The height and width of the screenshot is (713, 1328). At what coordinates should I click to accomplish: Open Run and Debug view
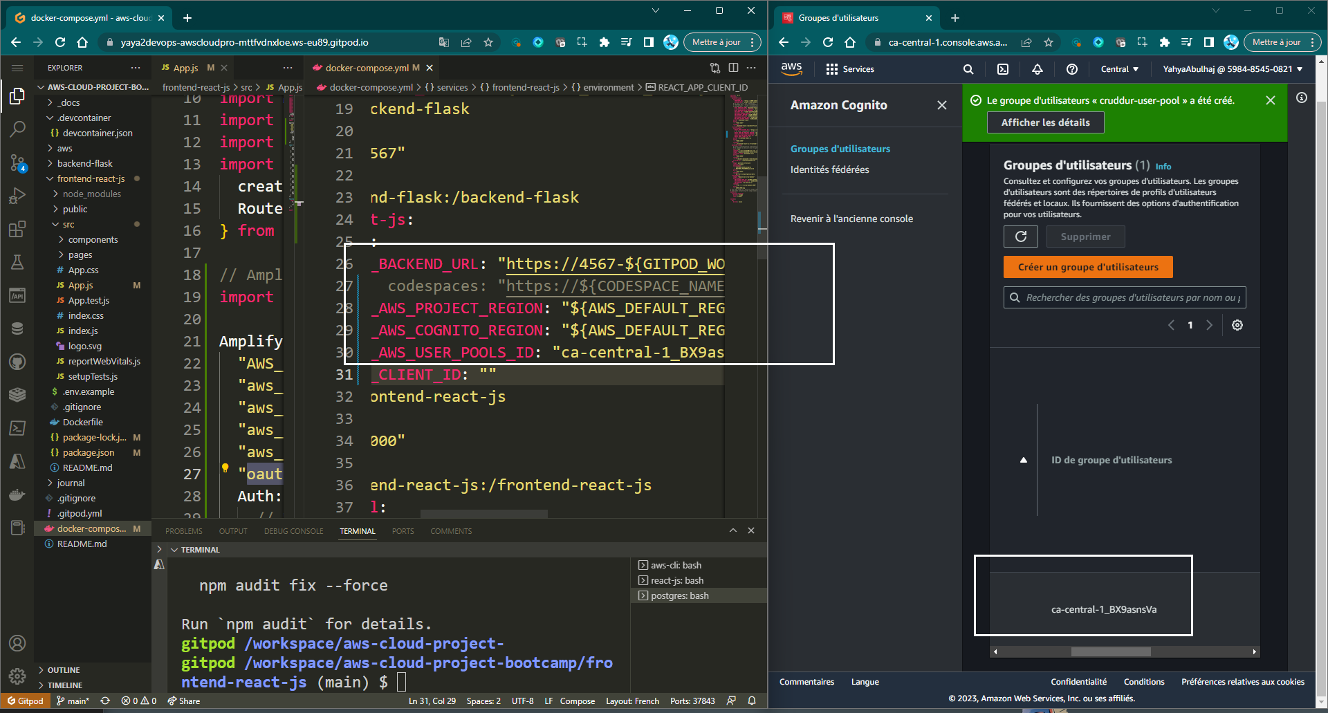[17, 196]
